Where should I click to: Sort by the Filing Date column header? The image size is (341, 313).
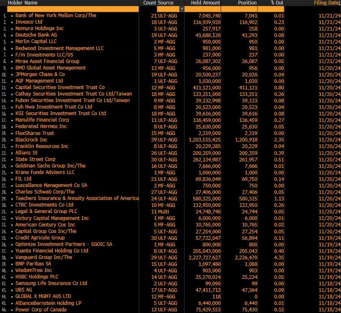[x=326, y=3]
